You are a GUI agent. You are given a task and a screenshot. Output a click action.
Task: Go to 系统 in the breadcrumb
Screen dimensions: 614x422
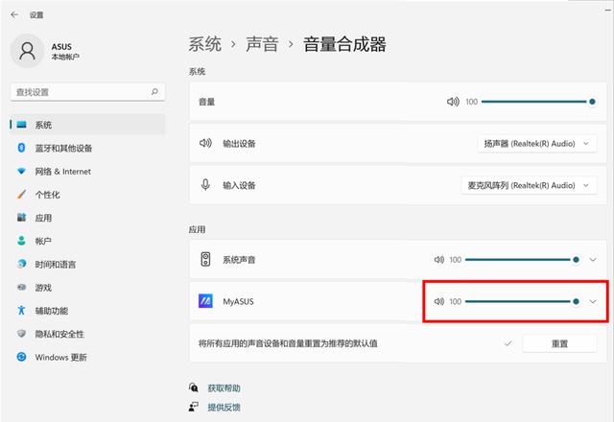click(x=204, y=44)
